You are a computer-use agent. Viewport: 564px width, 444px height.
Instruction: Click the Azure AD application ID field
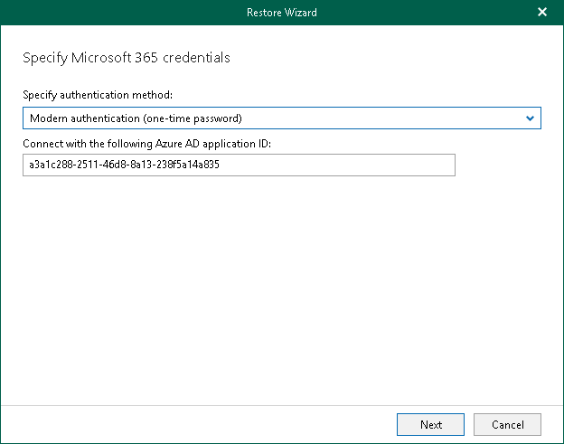(239, 165)
